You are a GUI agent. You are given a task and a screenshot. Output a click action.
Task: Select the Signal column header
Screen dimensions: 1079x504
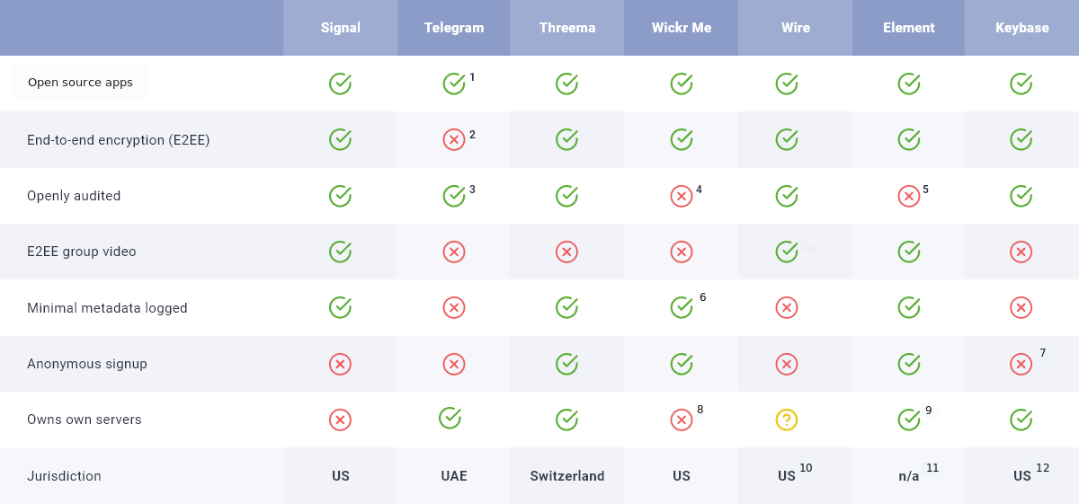click(x=340, y=28)
